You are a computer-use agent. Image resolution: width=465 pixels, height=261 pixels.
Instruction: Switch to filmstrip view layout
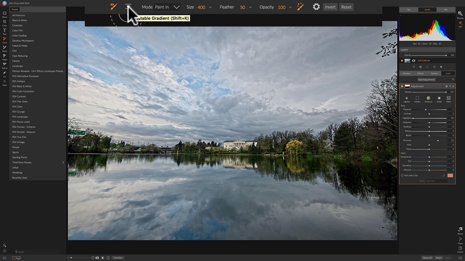[x=19, y=258]
